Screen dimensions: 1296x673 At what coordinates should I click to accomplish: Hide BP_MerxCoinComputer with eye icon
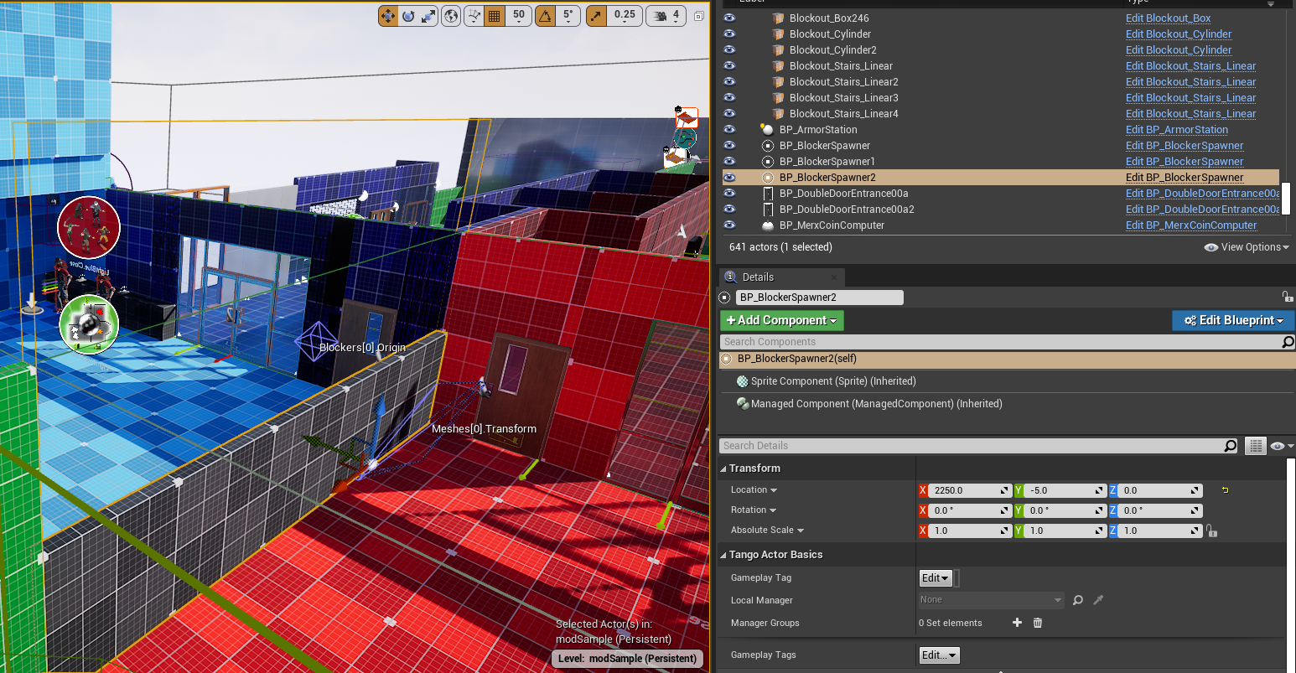tap(729, 225)
